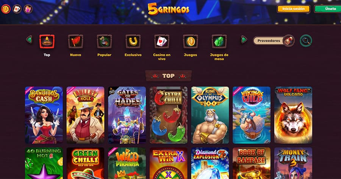Open the Exclusivo horseshoe category
Screen dimensions: 341x179
[133, 41]
